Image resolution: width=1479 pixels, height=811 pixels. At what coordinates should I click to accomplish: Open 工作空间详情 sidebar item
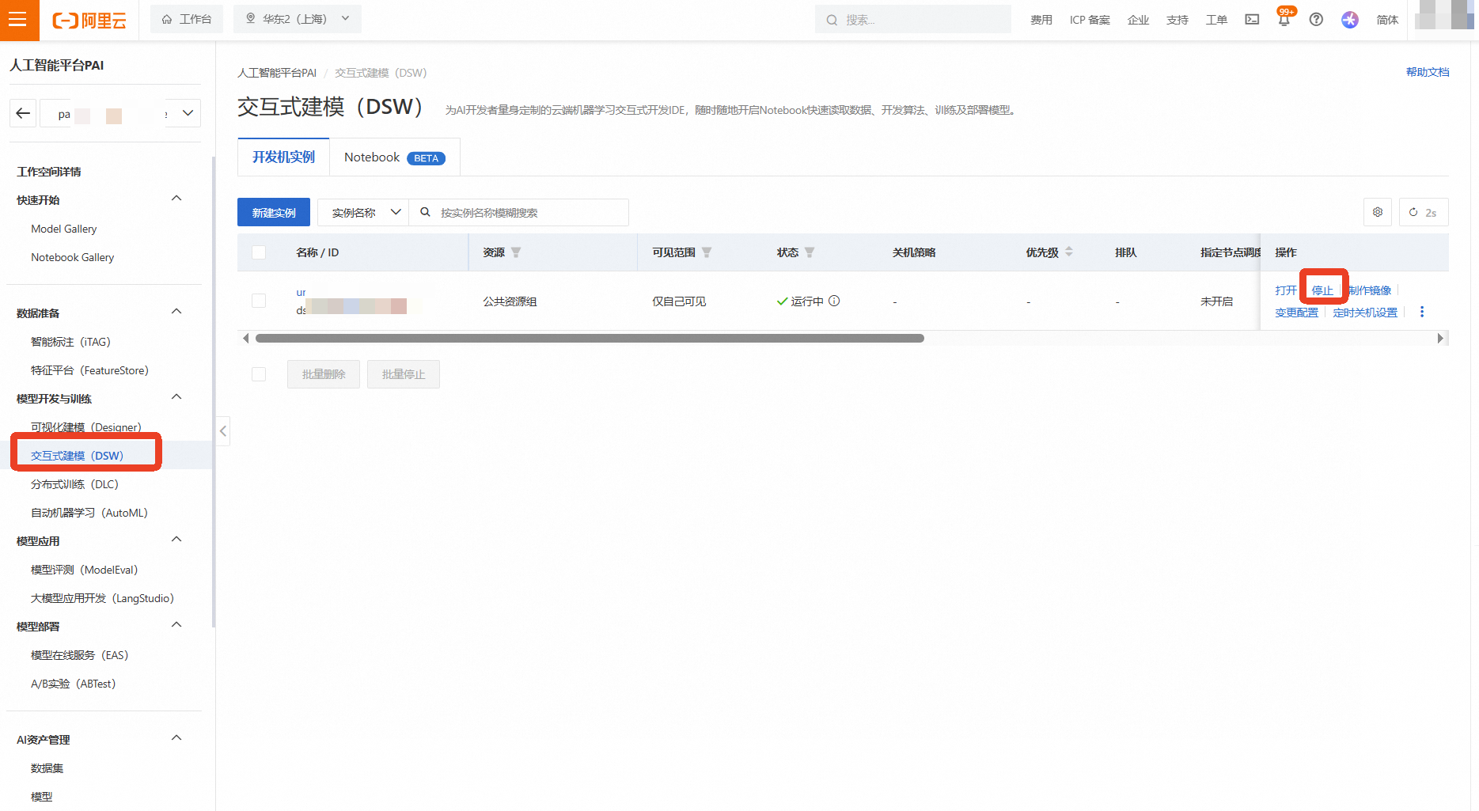[x=49, y=172]
